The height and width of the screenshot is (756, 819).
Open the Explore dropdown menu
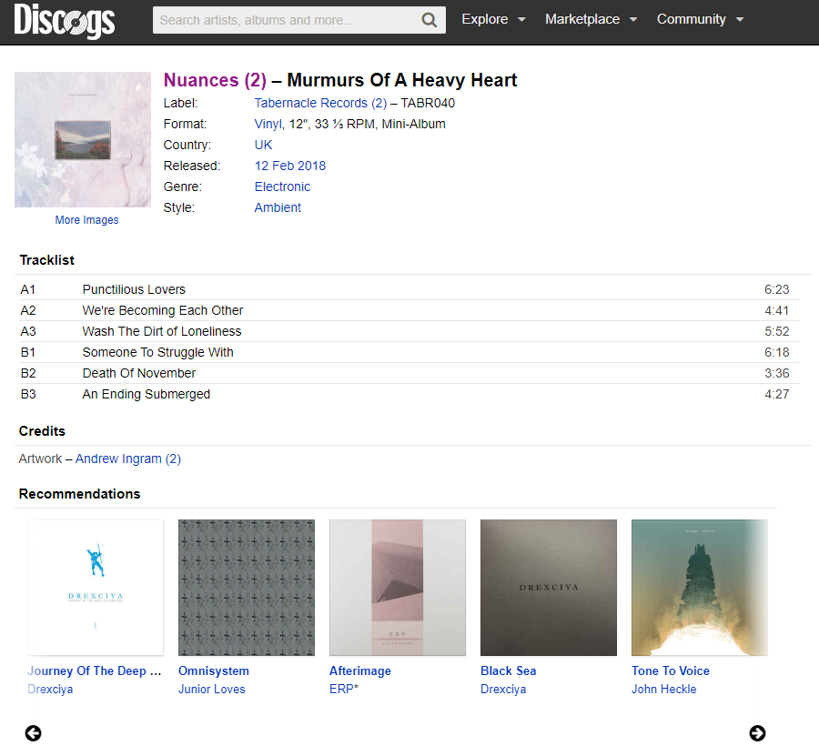pyautogui.click(x=493, y=19)
